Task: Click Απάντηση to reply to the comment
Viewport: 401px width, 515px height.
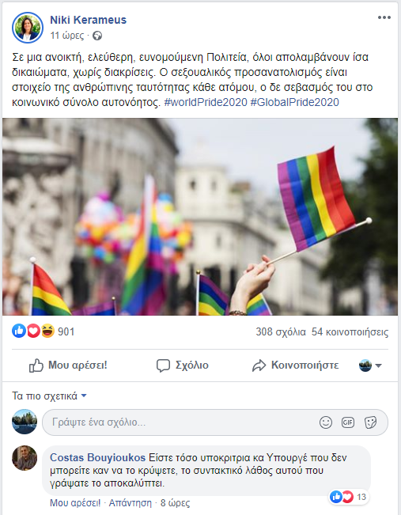Action: 131,503
